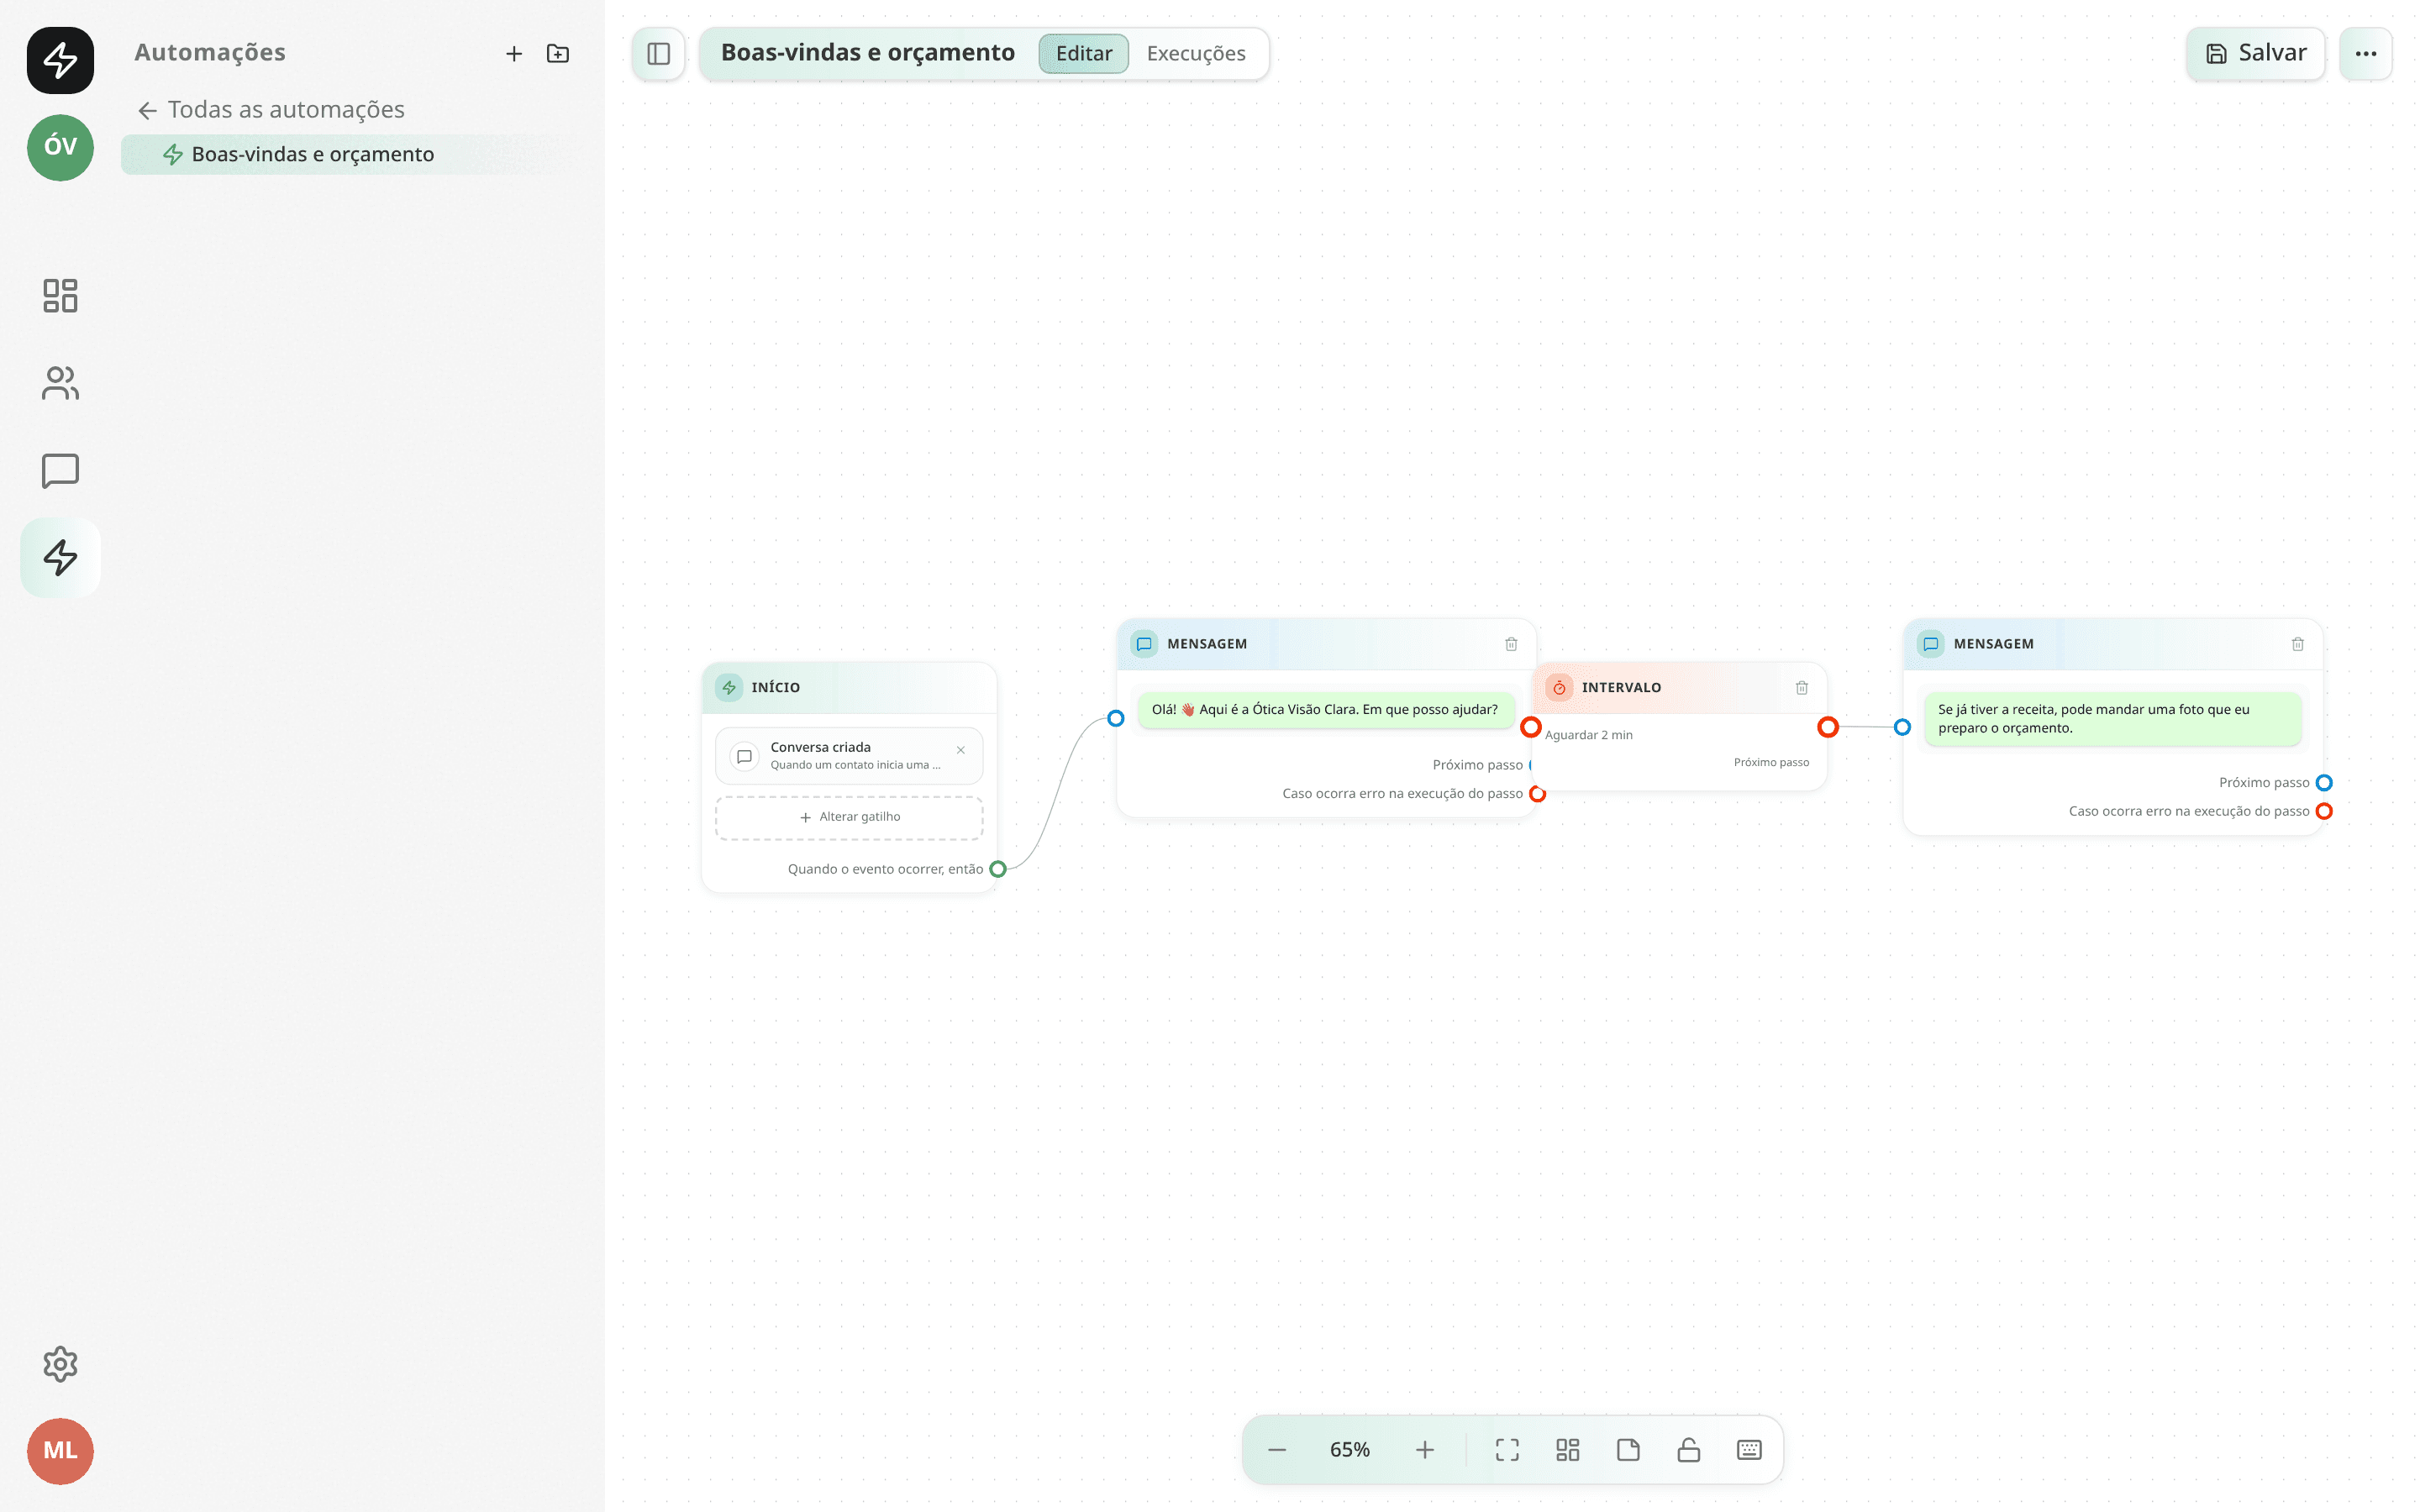Click the Aguardar 2 min text
Viewport: 2420px width, 1512px height.
click(1588, 735)
